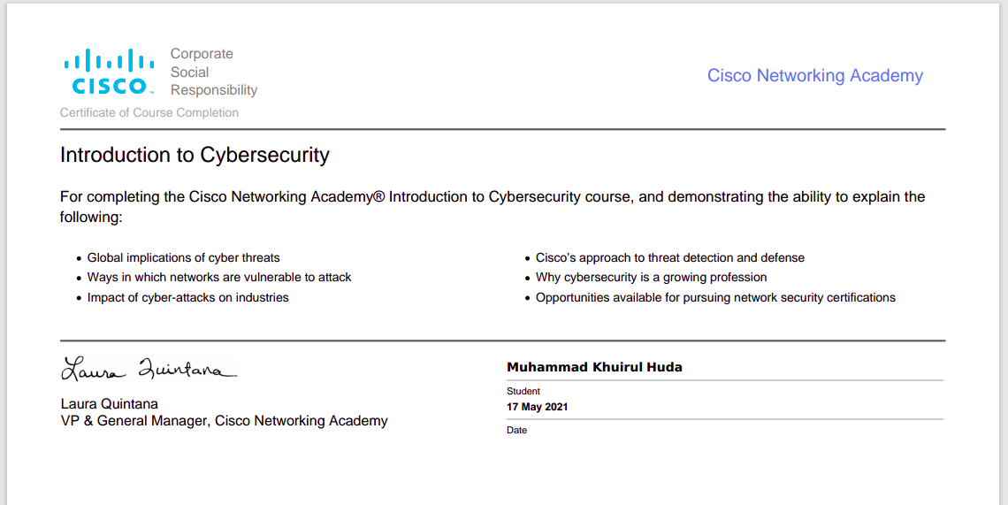Click the "Cisco's approach to threat detection" bullet
The height and width of the screenshot is (505, 1008).
[669, 257]
